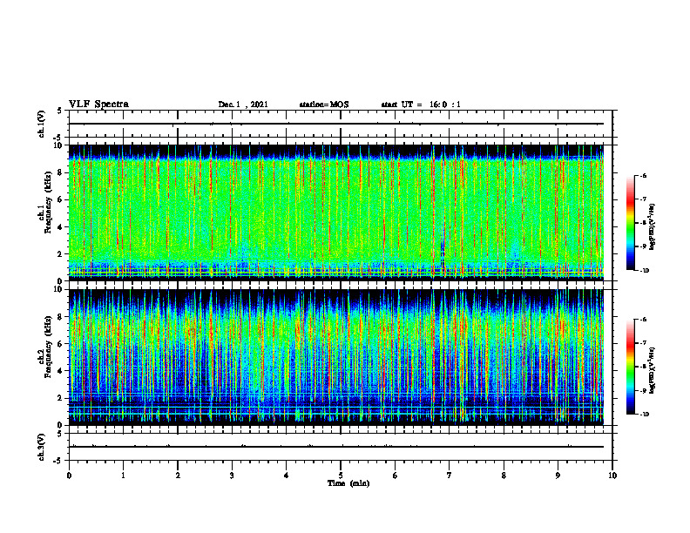Click the "-10" value on the ch.2 colorbar
Screen dimensions: 690x533
(644, 415)
